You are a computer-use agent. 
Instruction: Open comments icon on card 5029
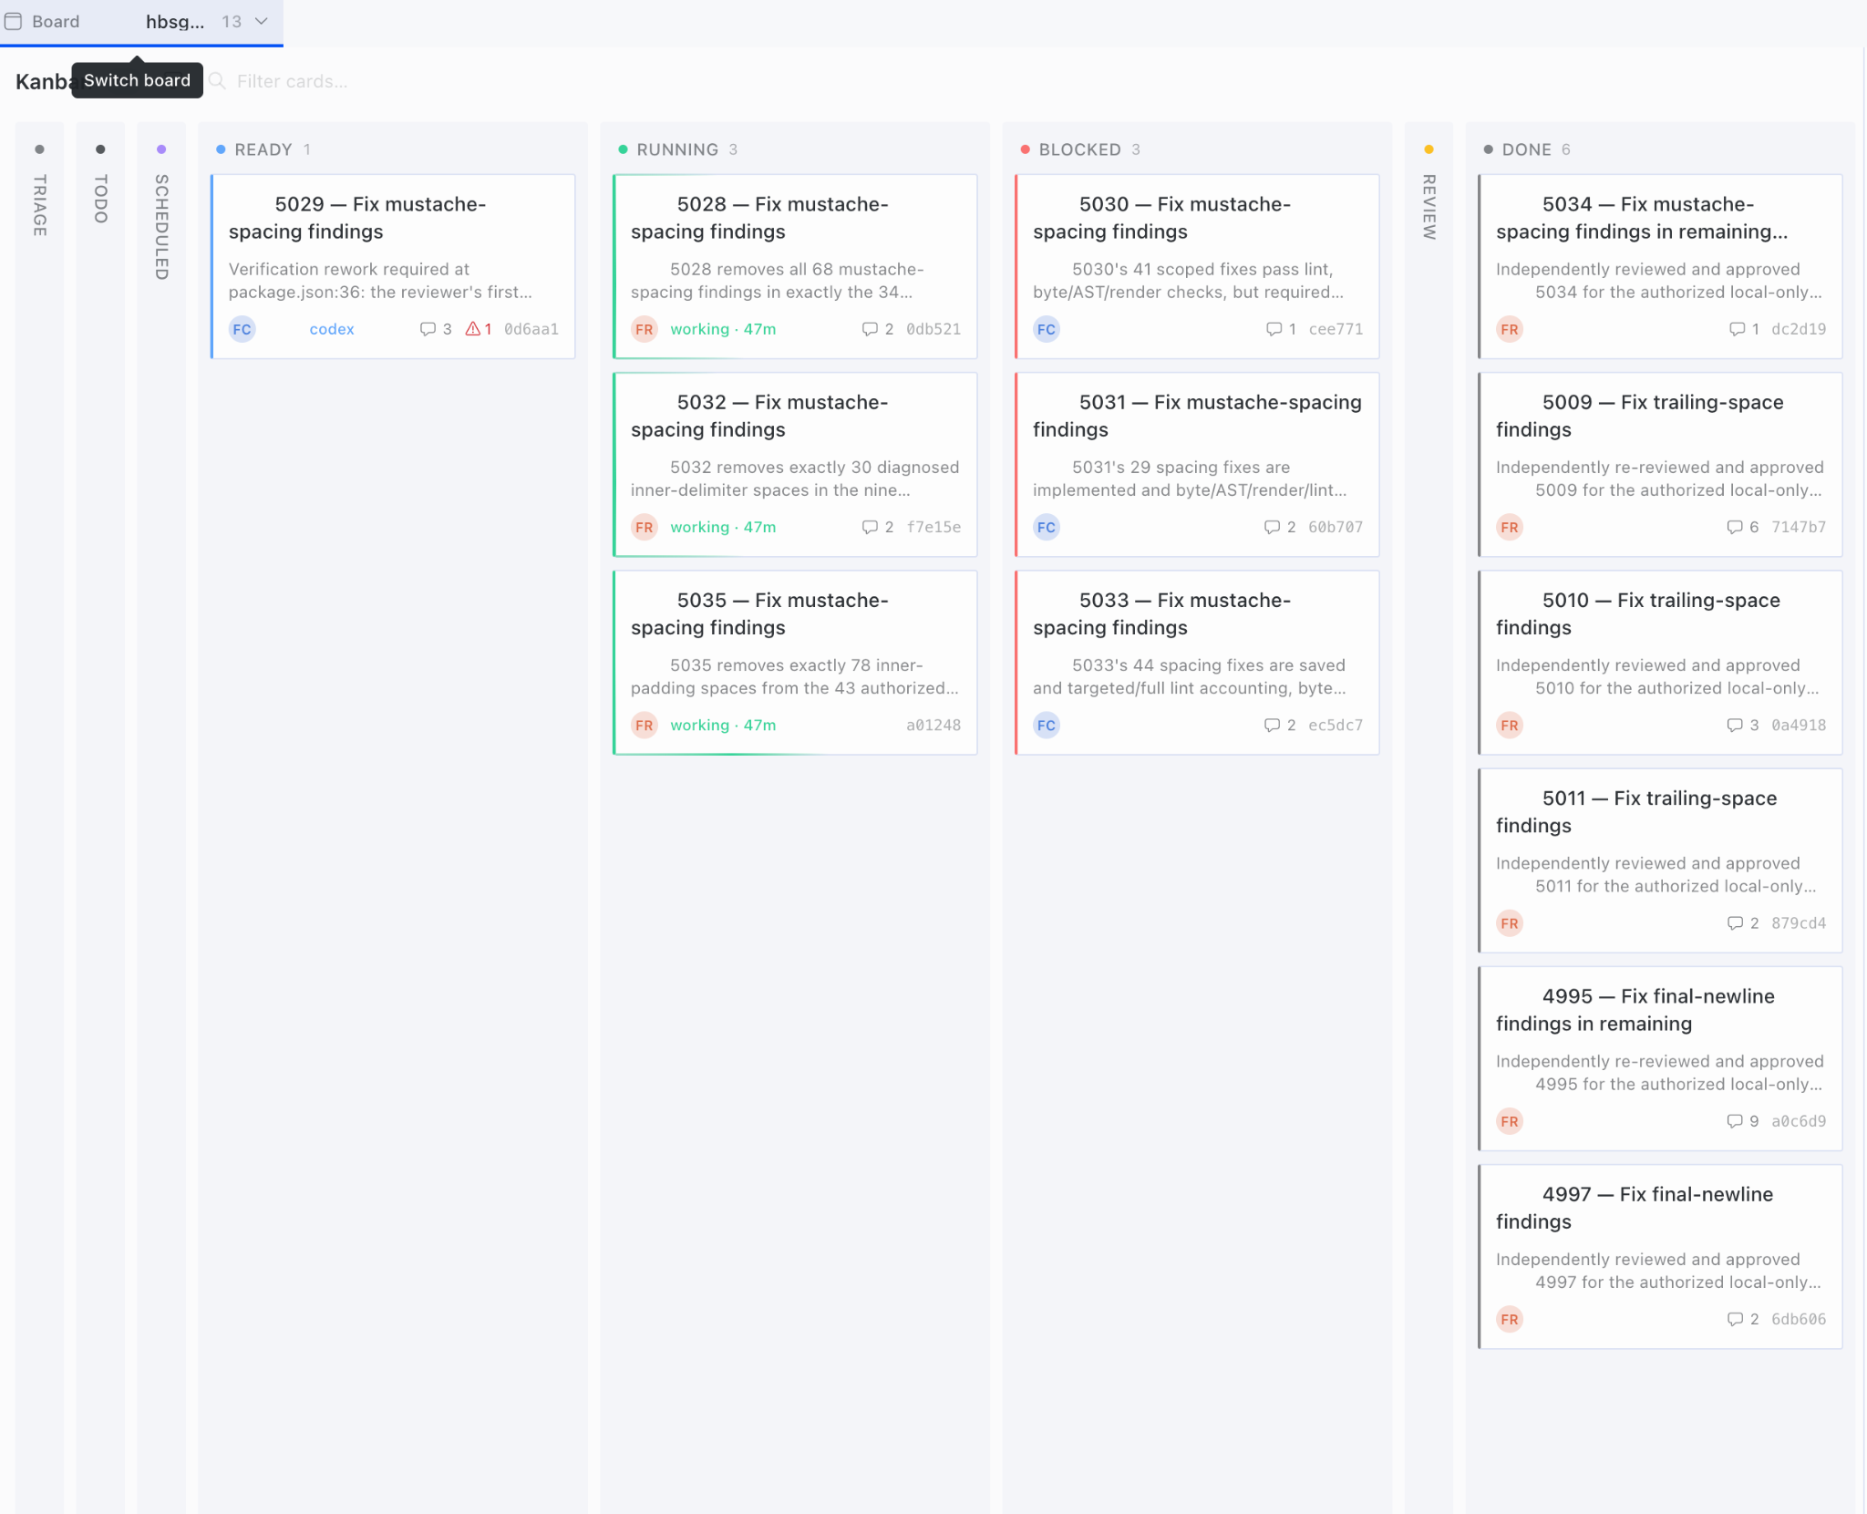tap(428, 329)
